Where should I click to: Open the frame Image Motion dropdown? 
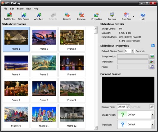click(x=153, y=115)
